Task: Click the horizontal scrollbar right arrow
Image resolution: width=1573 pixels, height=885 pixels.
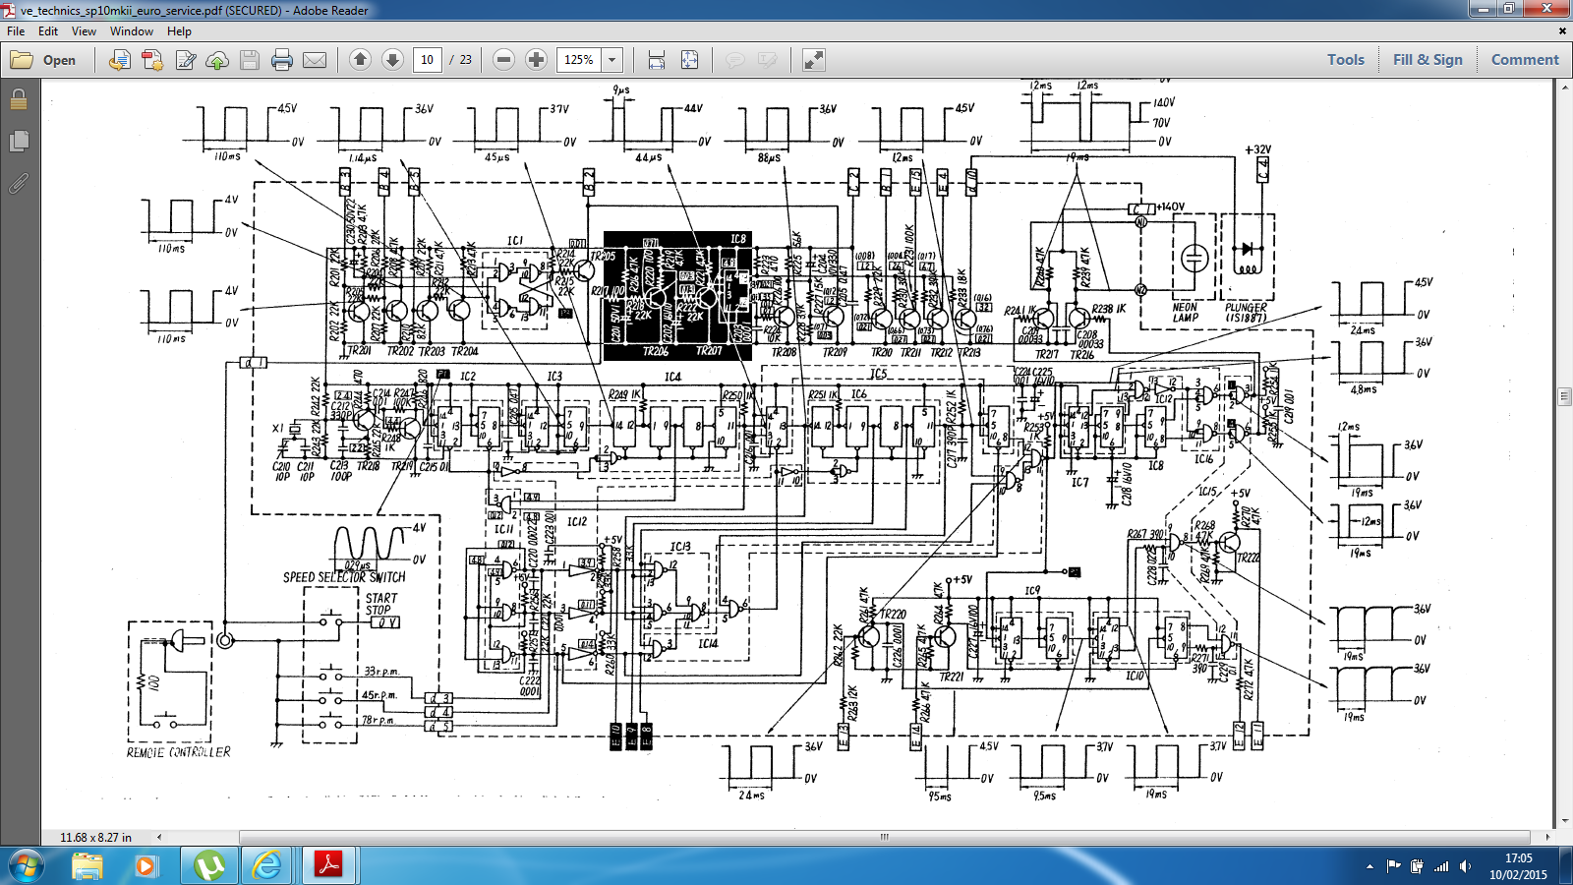Action: click(1547, 837)
